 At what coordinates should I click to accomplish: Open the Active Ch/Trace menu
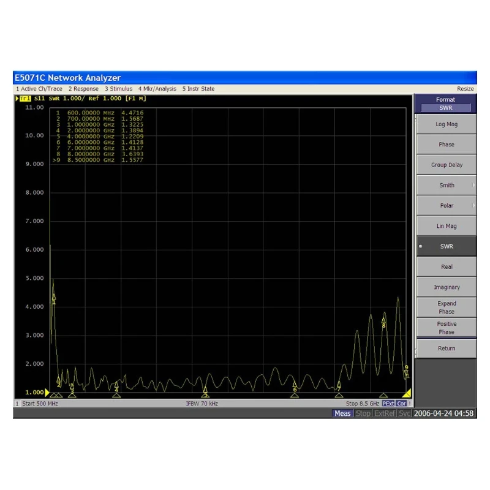(x=39, y=89)
